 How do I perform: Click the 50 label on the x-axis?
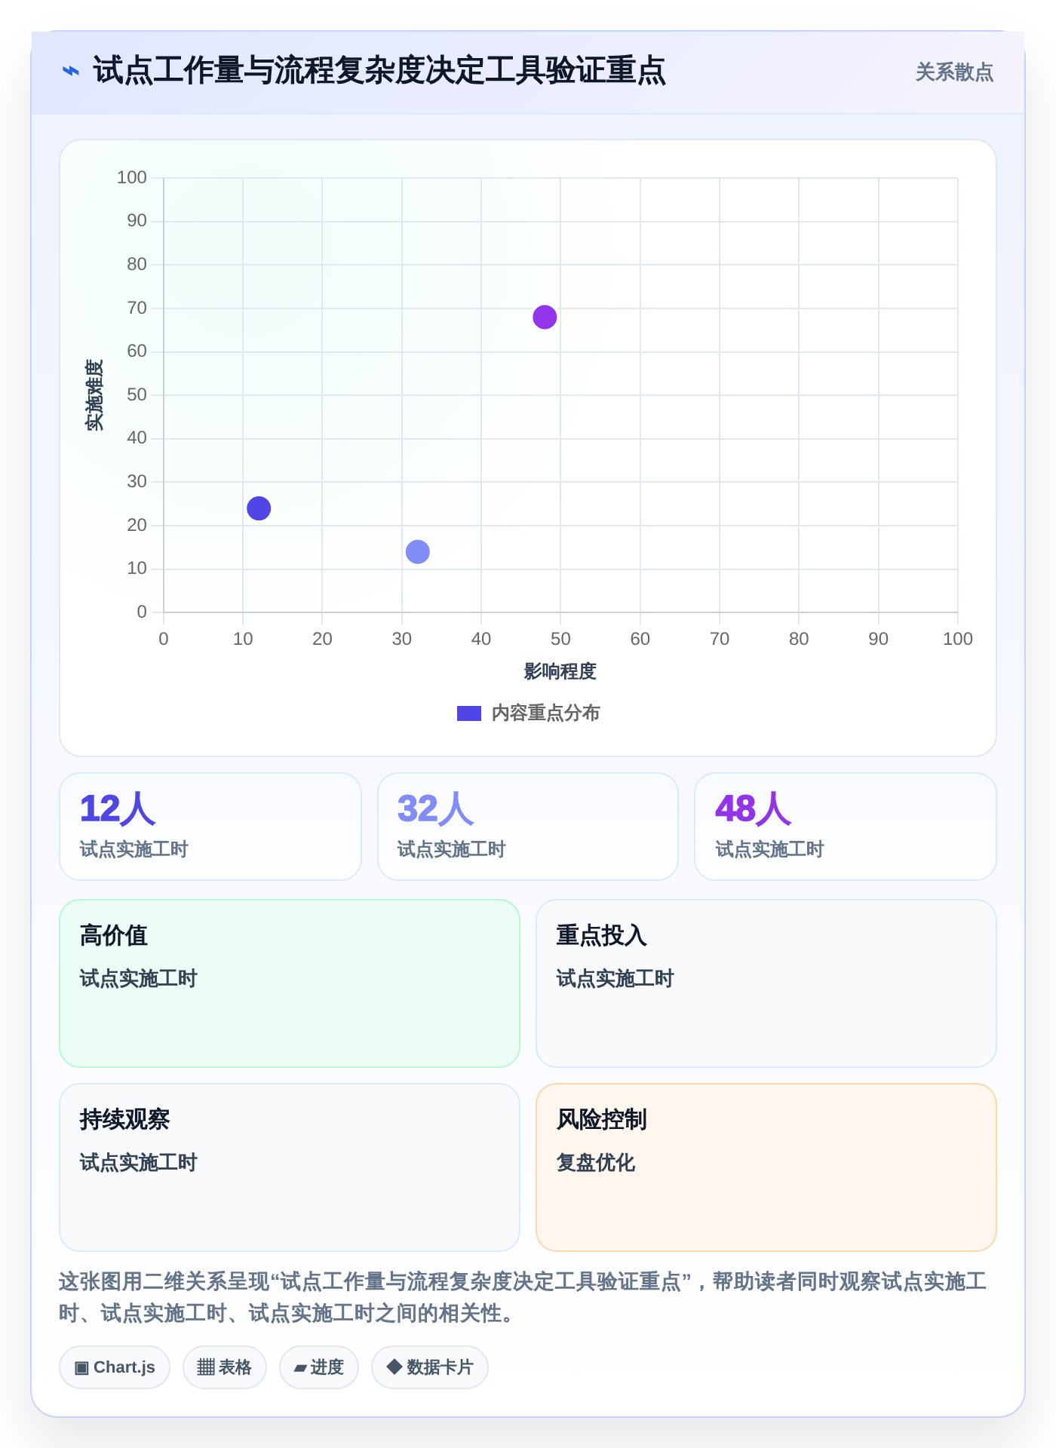pos(560,639)
